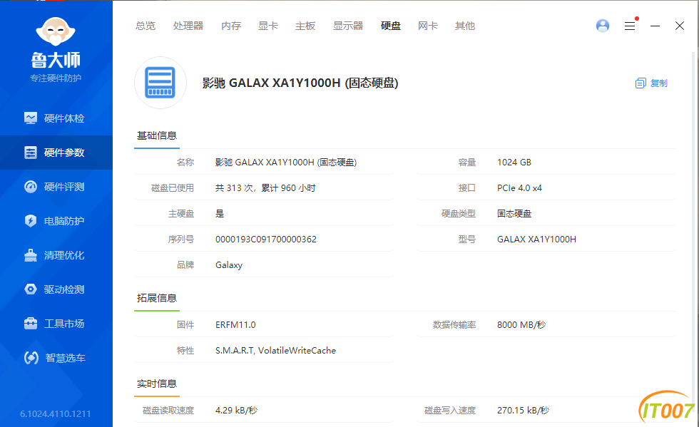This screenshot has height=427, width=699.
Task: Switch to the 处理器 tab
Action: coord(188,26)
